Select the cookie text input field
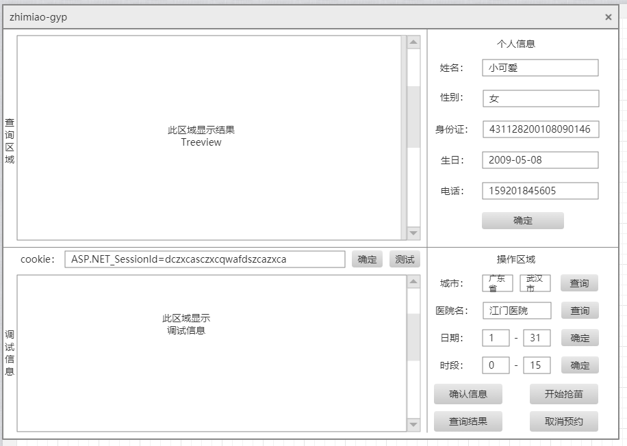The width and height of the screenshot is (627, 446). [205, 259]
